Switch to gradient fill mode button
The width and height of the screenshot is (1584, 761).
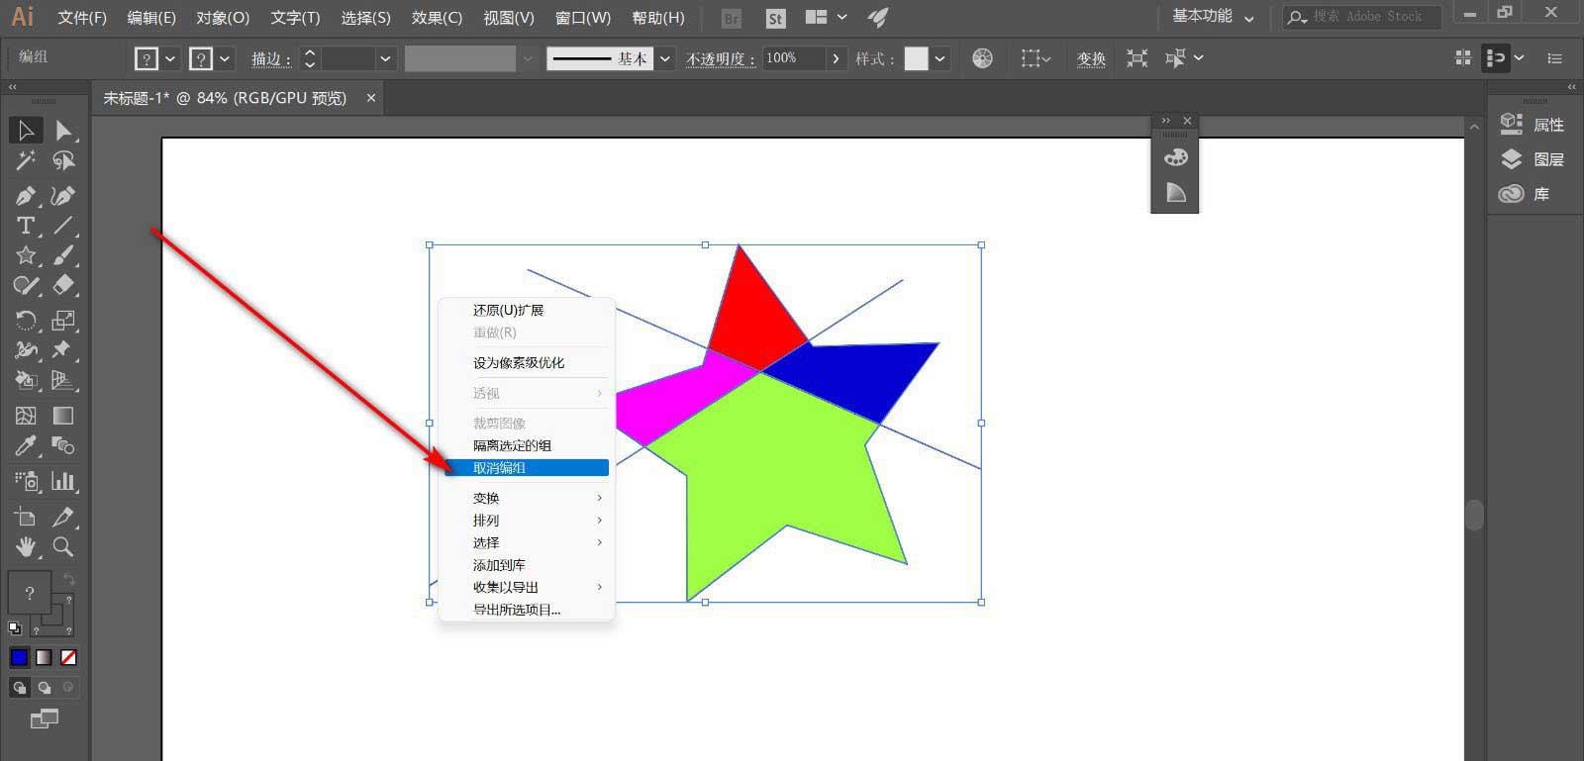pyautogui.click(x=45, y=657)
